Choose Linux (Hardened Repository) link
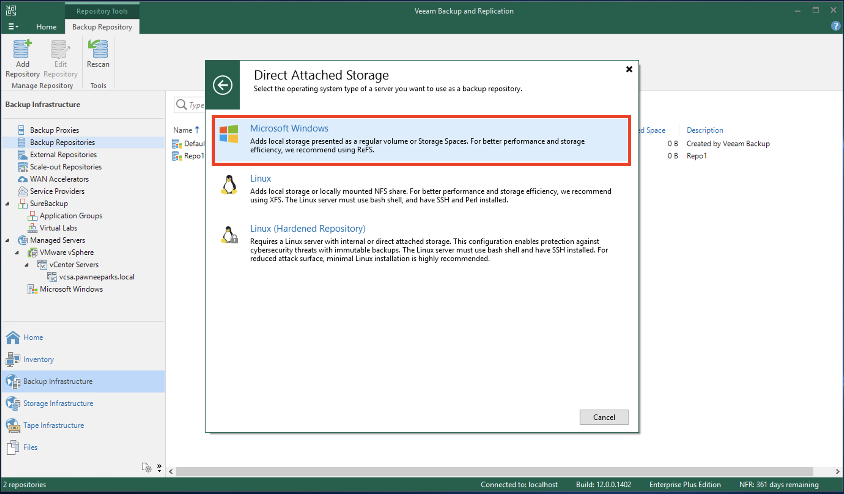 307,228
